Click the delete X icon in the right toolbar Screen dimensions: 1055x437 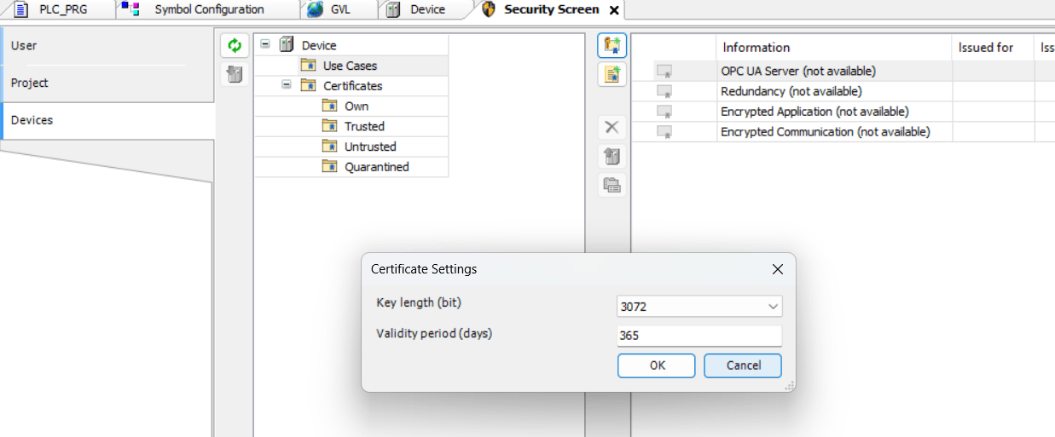(x=612, y=128)
